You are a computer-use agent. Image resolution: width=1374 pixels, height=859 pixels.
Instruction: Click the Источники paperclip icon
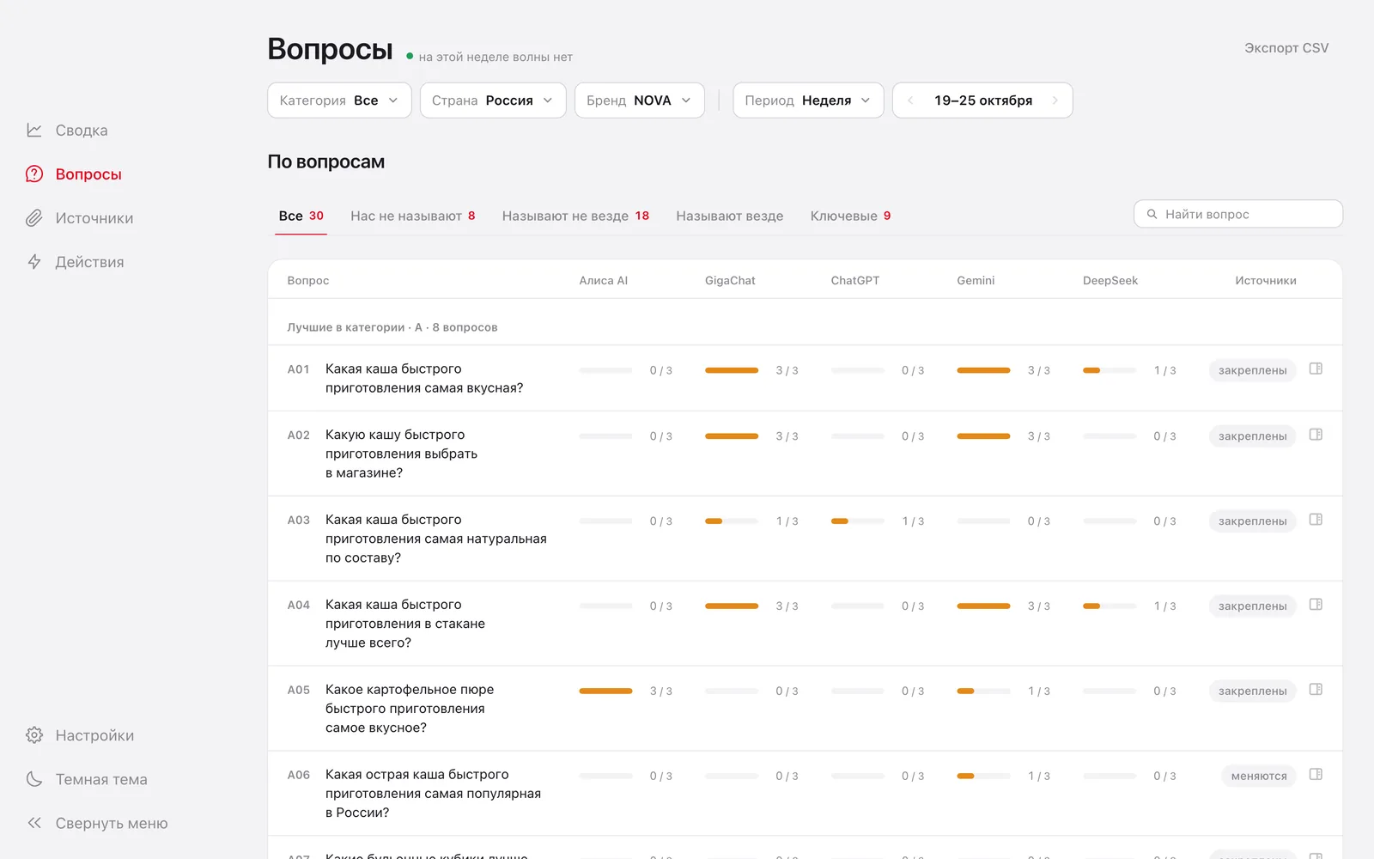(x=34, y=218)
